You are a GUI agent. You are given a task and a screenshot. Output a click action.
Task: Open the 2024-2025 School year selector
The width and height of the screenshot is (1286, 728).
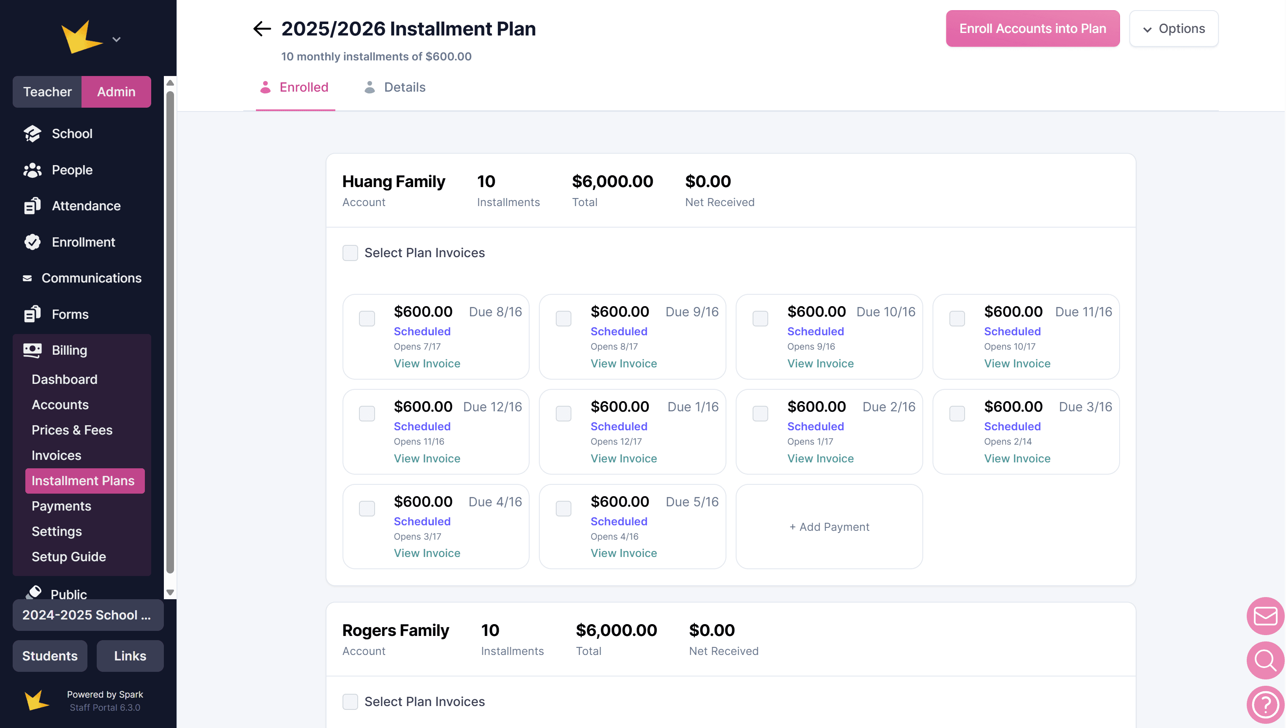[87, 615]
